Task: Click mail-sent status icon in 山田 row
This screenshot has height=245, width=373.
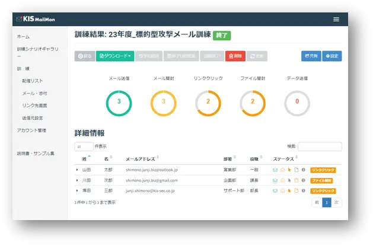Action: coord(275,170)
